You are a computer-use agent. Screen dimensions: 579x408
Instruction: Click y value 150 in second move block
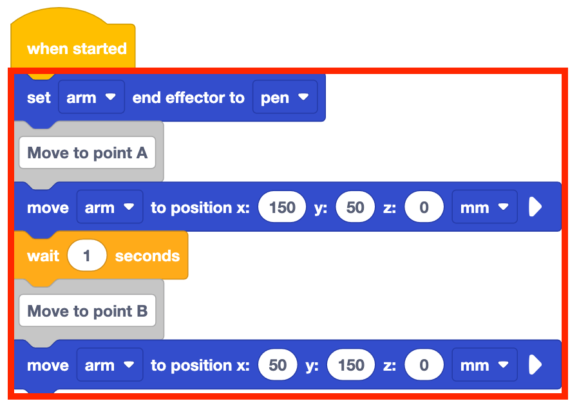coord(351,366)
